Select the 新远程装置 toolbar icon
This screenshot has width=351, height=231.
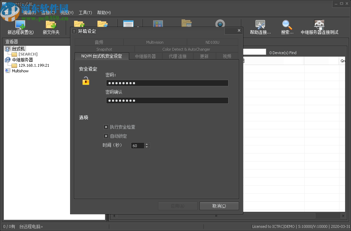click(x=20, y=27)
